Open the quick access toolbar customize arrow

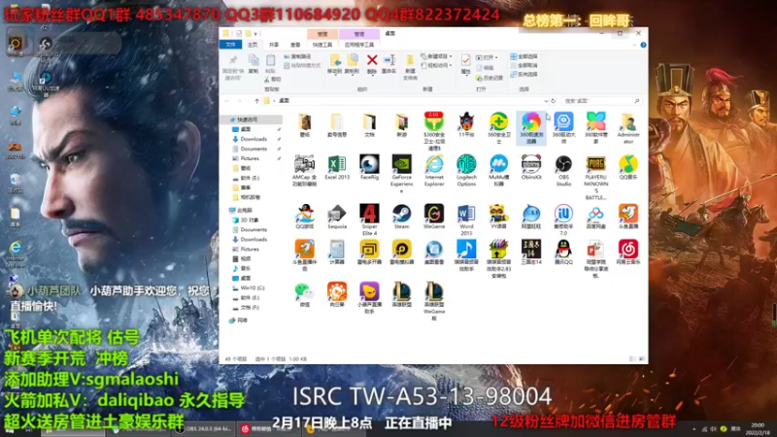[x=255, y=34]
